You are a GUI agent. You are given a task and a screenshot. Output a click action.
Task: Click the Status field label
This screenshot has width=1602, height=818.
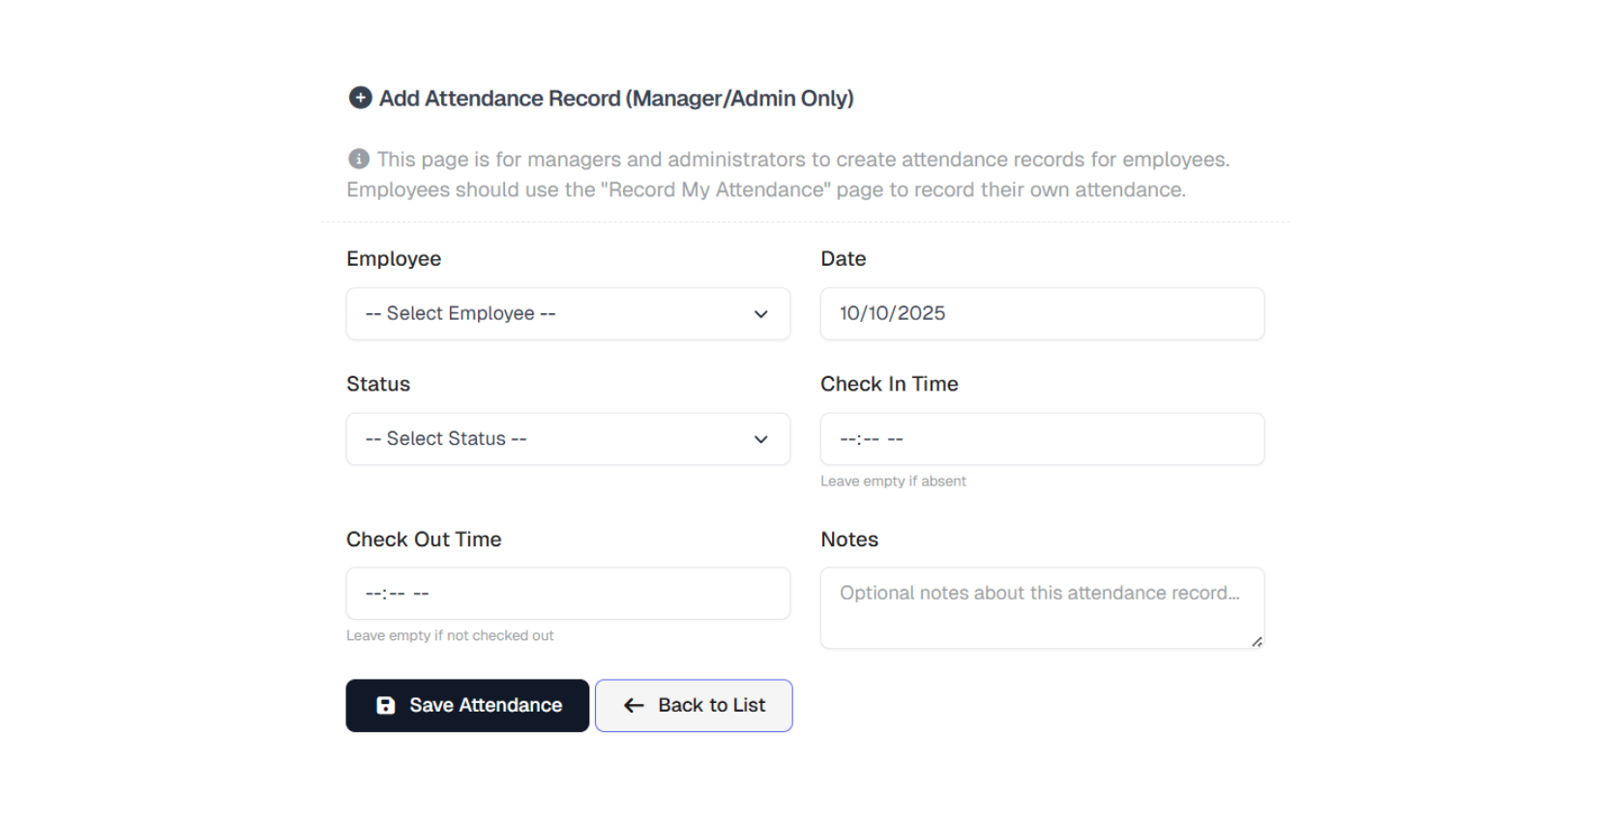click(377, 384)
